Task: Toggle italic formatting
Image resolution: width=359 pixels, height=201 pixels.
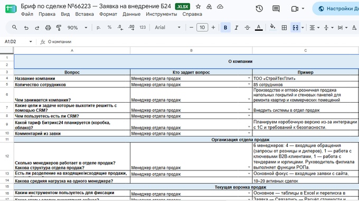Action: 237,28
